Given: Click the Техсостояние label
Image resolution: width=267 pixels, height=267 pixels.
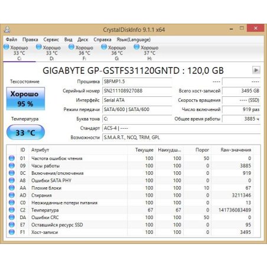Looking at the screenshot, I should [x=25, y=82].
